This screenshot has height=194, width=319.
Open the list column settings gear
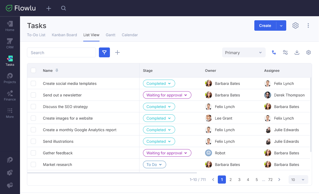[x=309, y=52]
